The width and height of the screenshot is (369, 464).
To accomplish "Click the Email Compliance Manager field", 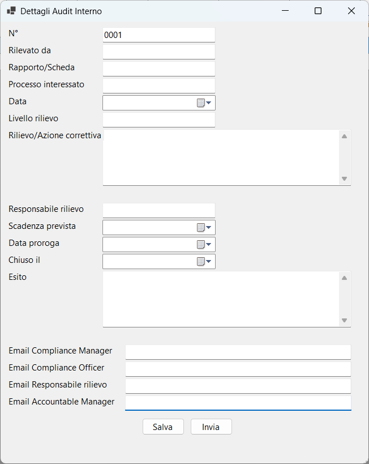I will pos(238,352).
